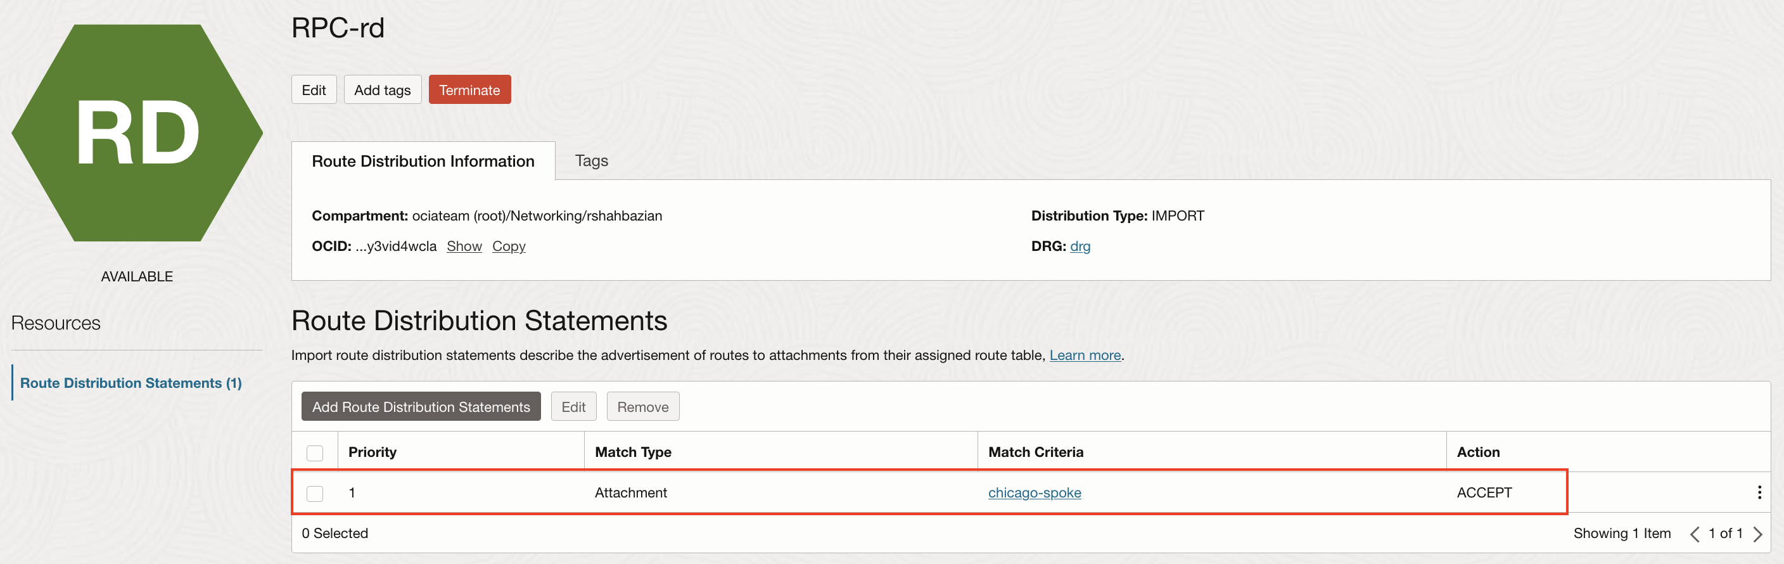This screenshot has height=564, width=1784.
Task: Select all statements with header checkbox
Action: coord(315,453)
